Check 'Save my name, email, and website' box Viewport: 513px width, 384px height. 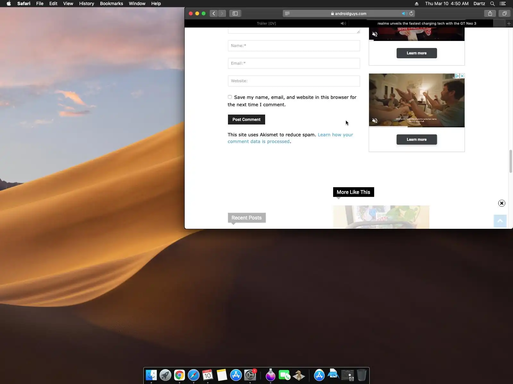(x=230, y=97)
